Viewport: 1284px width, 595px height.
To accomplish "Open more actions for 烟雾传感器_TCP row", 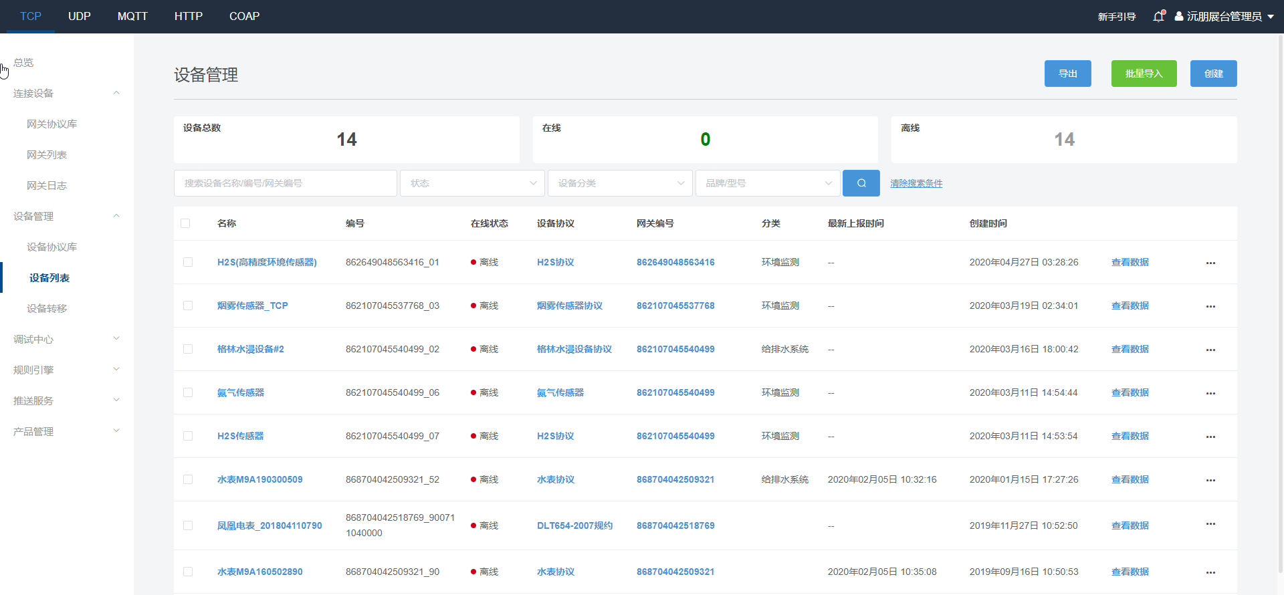I will pos(1210,306).
